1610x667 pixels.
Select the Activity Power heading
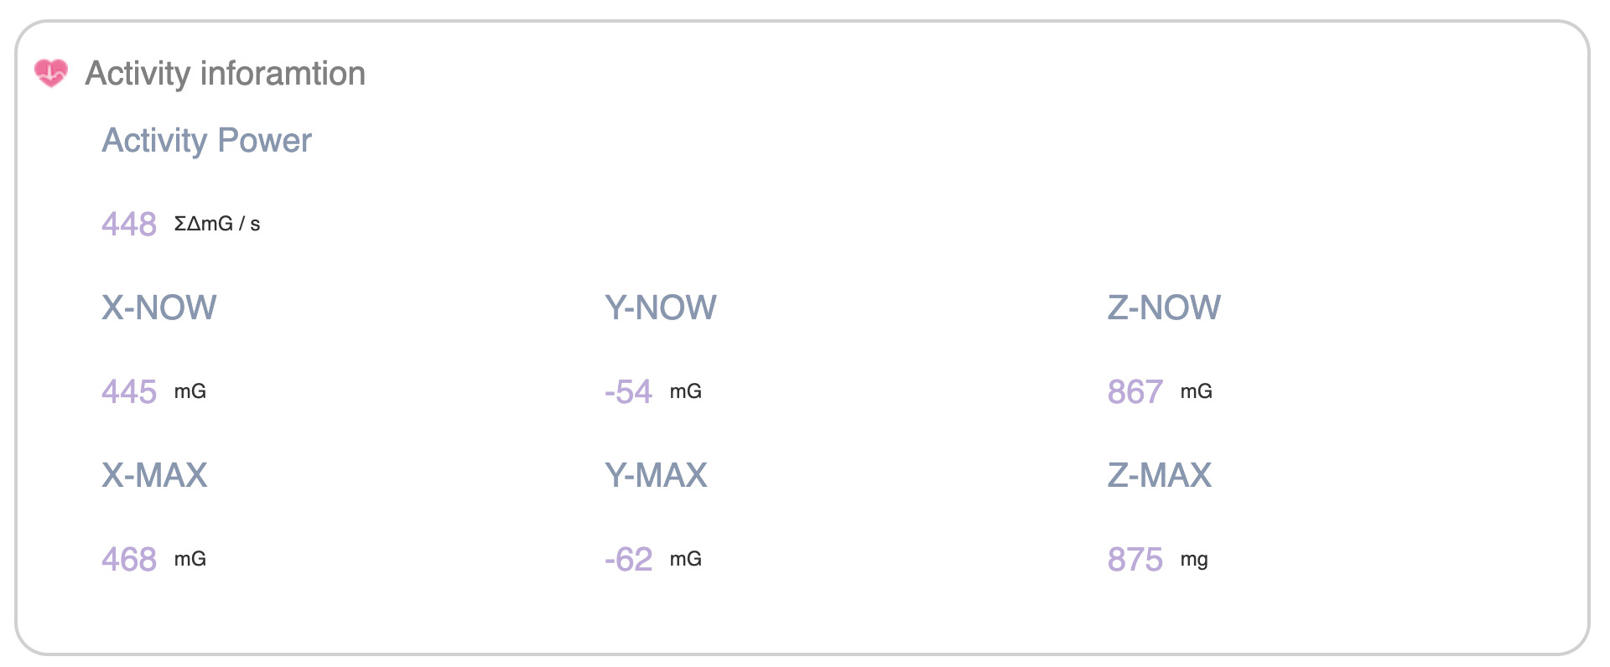(206, 141)
